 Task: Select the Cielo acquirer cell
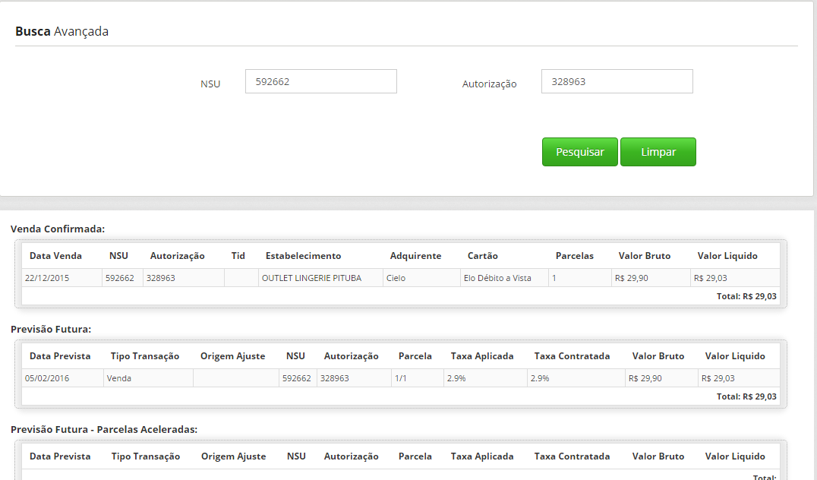tap(422, 278)
